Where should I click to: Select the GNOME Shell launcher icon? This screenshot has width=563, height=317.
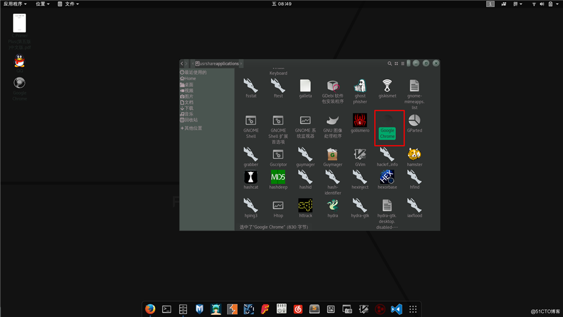pyautogui.click(x=250, y=120)
